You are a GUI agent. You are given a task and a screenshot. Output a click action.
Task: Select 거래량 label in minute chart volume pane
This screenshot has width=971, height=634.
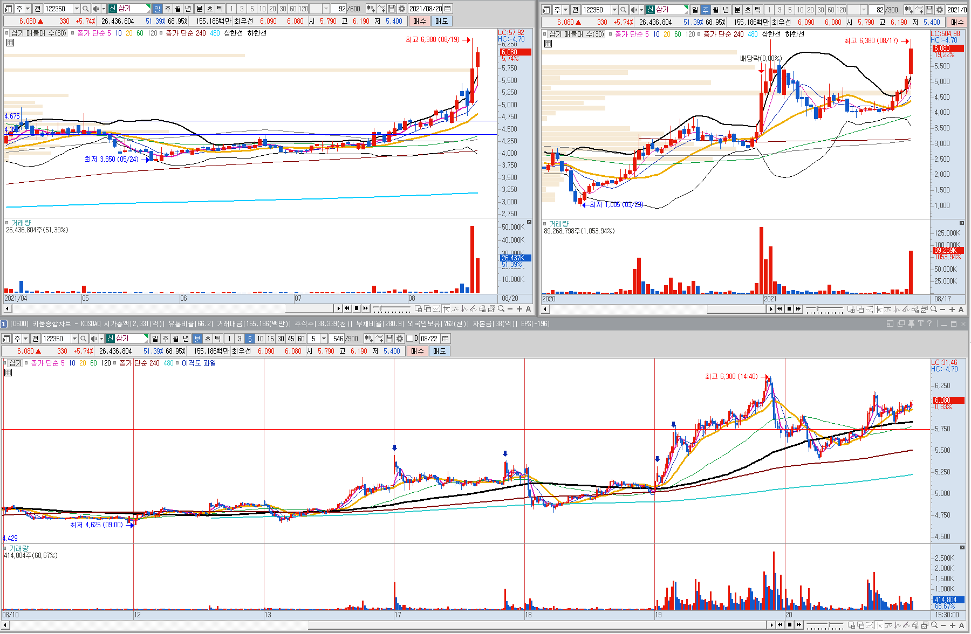pyautogui.click(x=19, y=548)
